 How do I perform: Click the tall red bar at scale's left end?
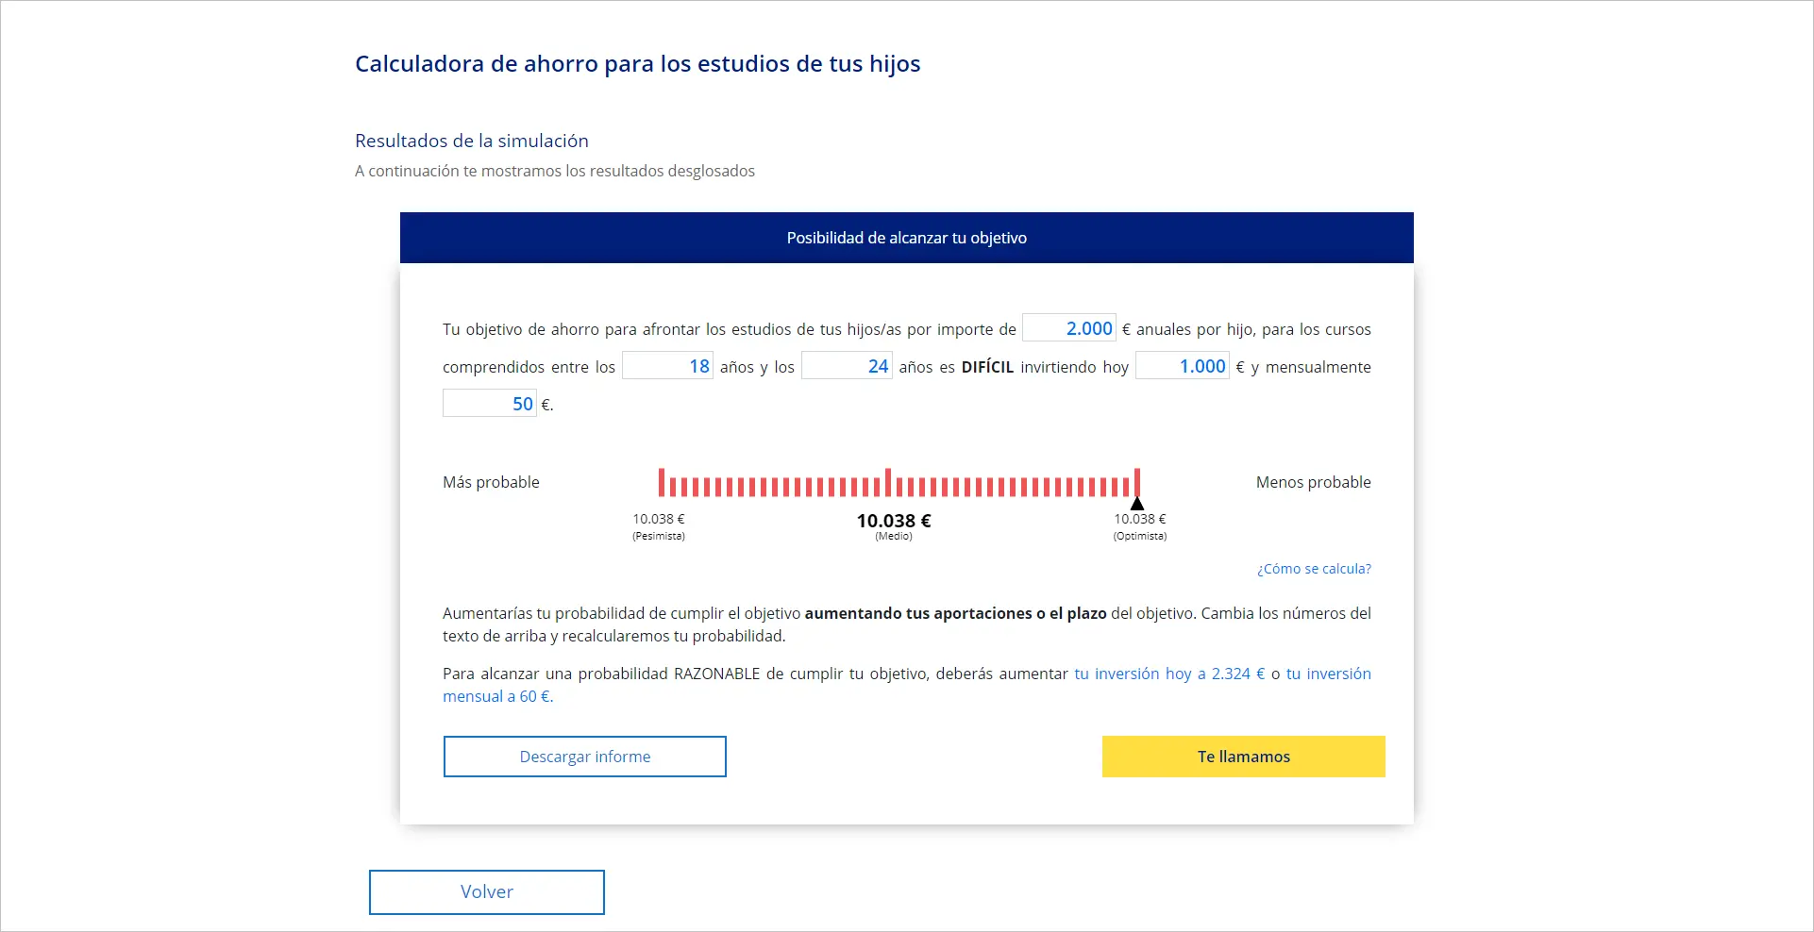click(x=662, y=482)
